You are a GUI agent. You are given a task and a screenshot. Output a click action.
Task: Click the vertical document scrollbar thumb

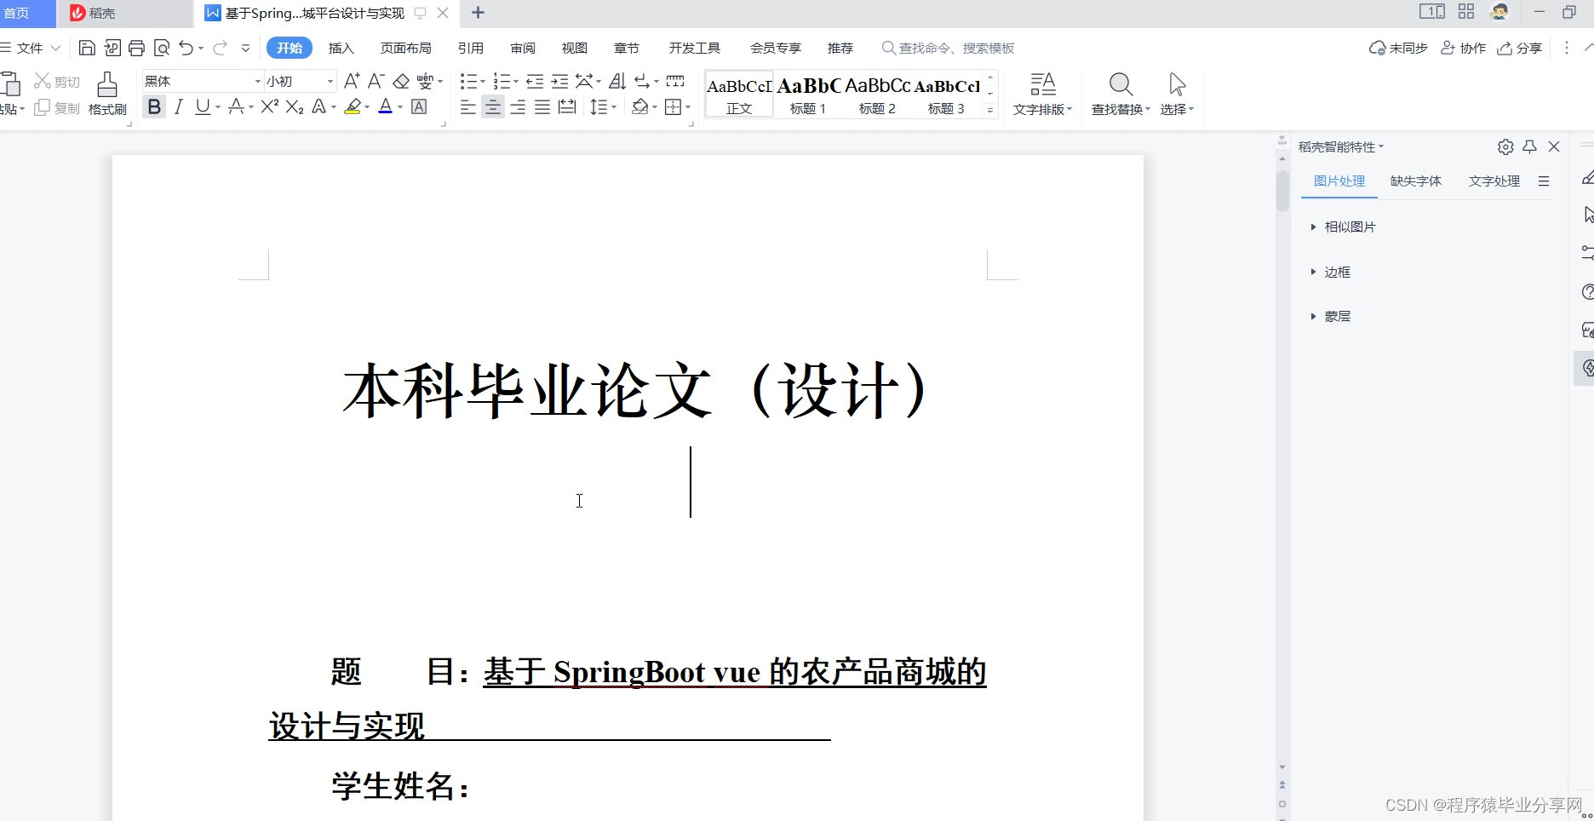point(1282,191)
